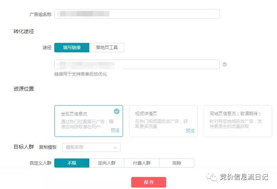Select the 视频详情页 placement card
The height and width of the screenshot is (189, 277).
pos(163,121)
